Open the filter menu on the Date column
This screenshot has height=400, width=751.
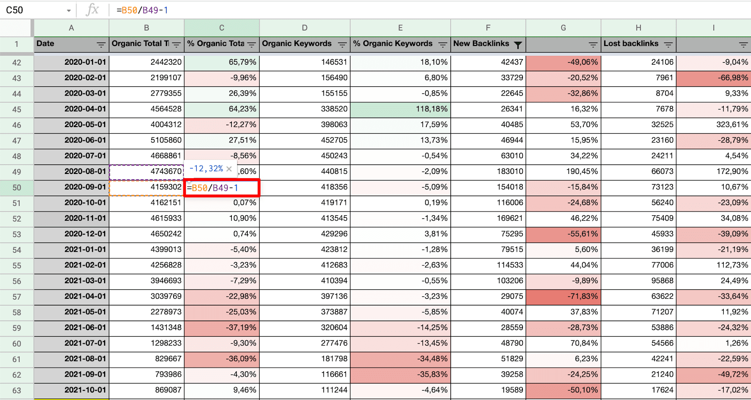pos(101,45)
